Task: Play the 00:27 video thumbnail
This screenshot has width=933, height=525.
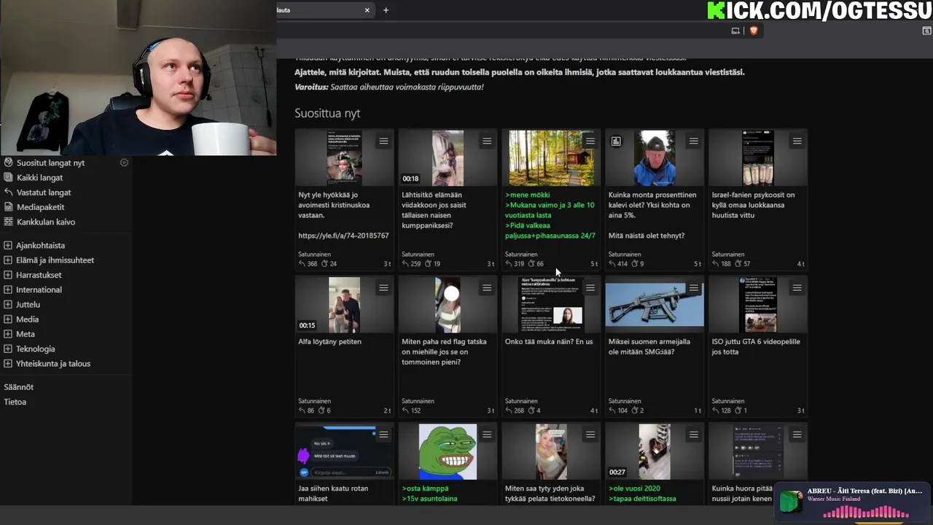Action: click(x=655, y=451)
